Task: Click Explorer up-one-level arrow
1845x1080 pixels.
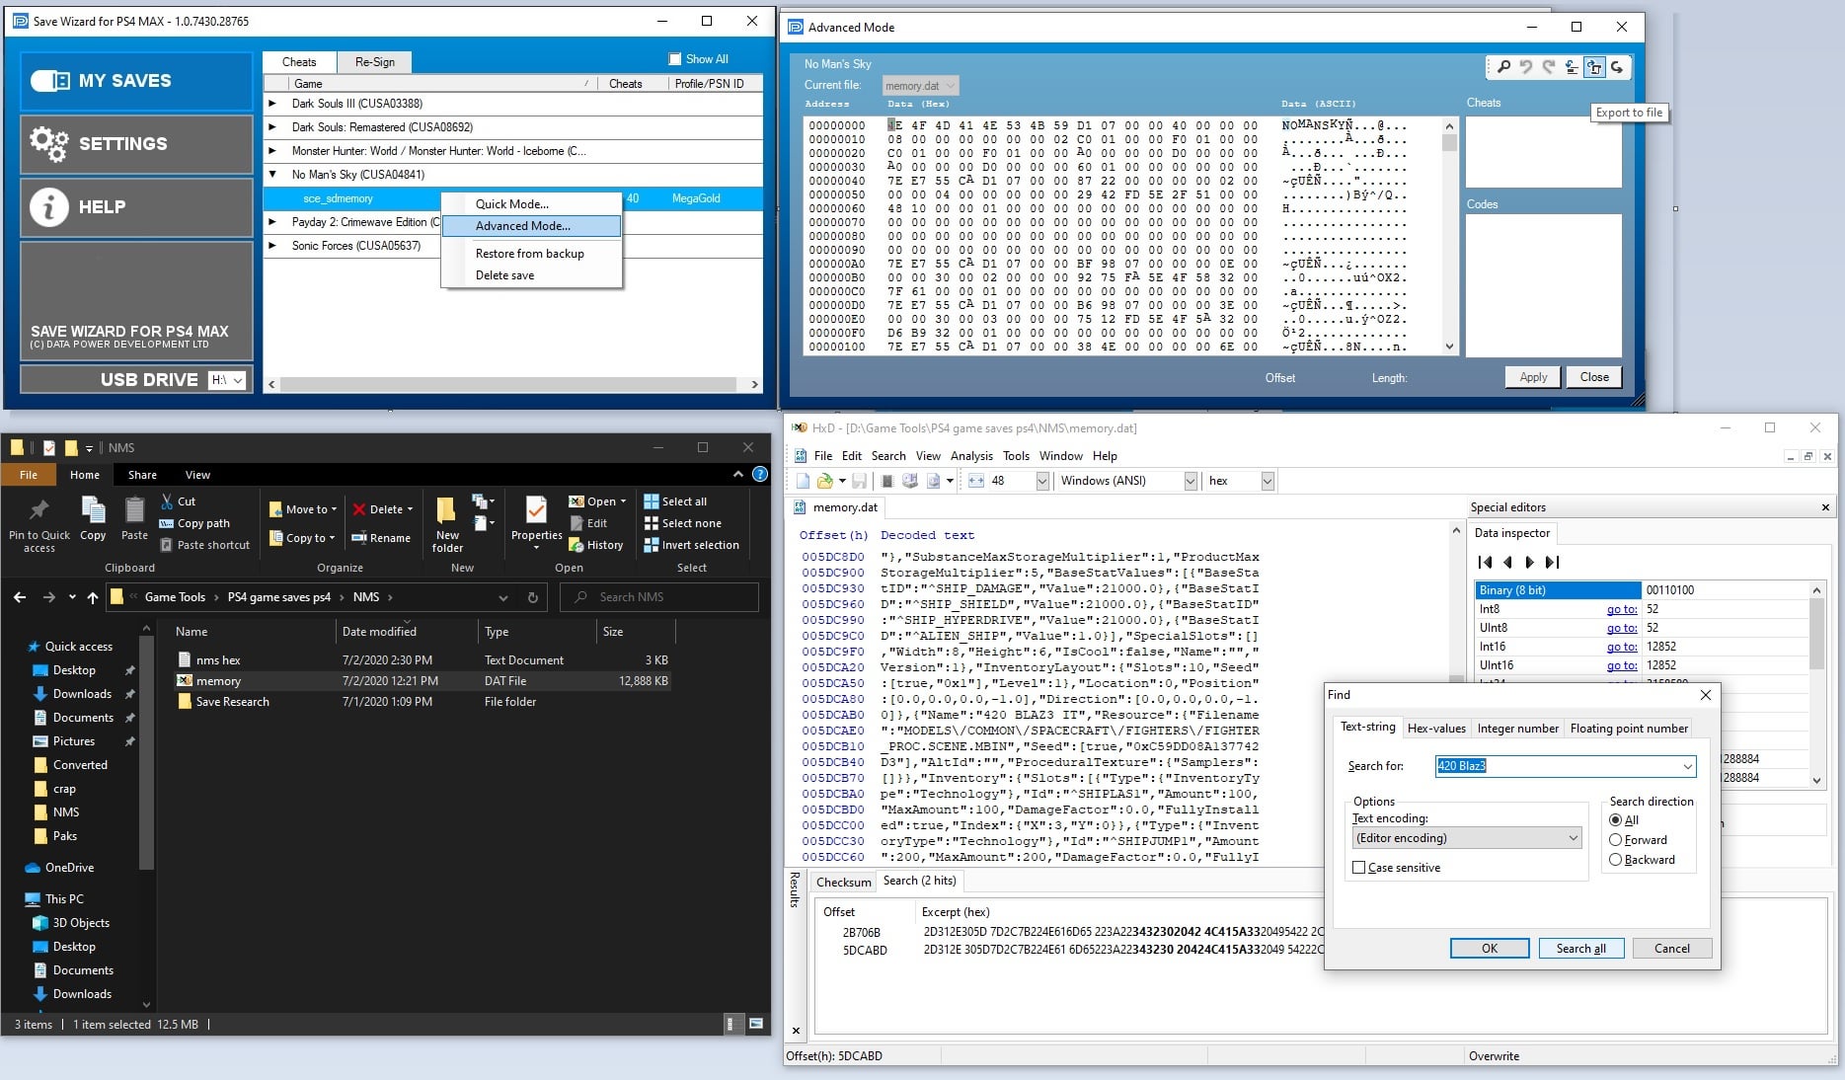Action: click(93, 597)
